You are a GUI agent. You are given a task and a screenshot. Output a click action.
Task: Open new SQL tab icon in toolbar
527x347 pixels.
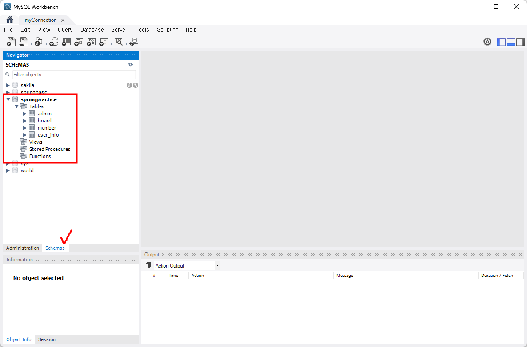click(x=11, y=42)
